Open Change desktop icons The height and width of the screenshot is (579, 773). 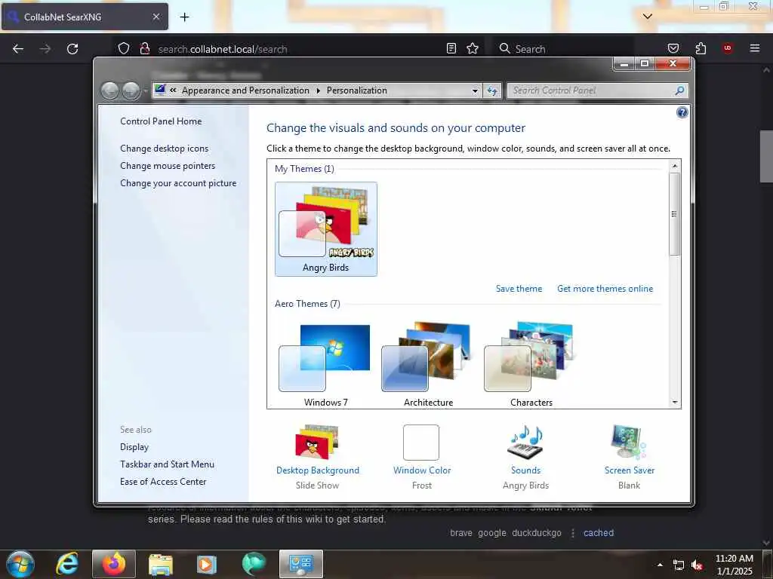click(x=164, y=149)
